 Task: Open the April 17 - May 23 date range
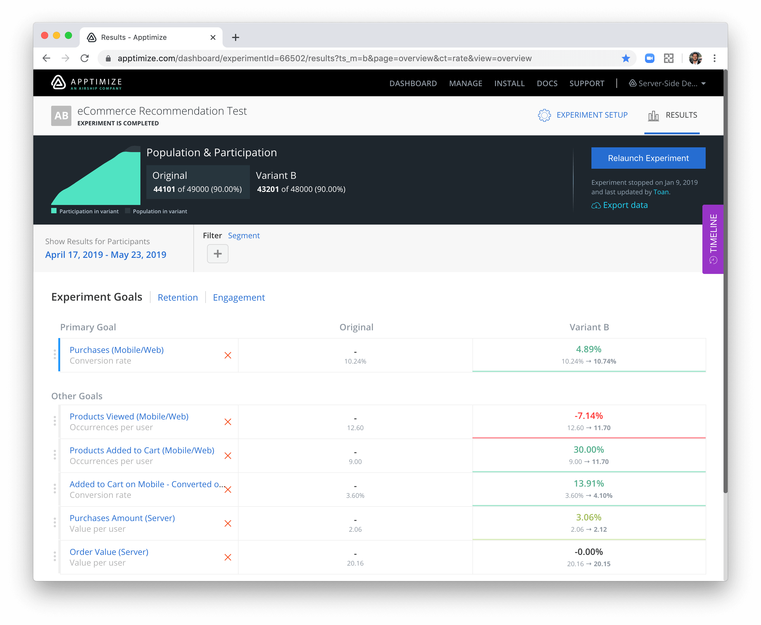pyautogui.click(x=106, y=255)
